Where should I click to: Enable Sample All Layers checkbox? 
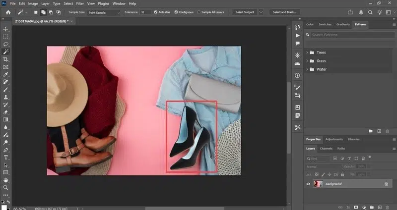(x=199, y=12)
